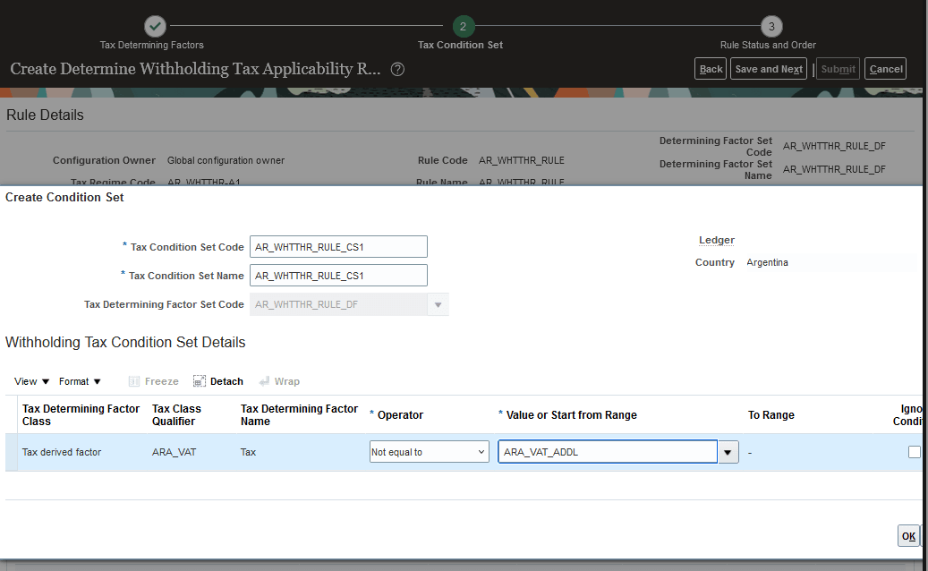
Task: Select the Rule Status and Order step indicator
Action: coord(770,26)
